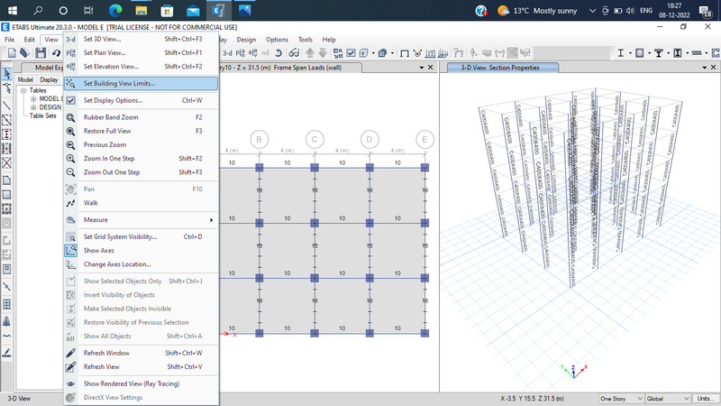Select Refresh View menu item
721x406 pixels.
point(141,367)
